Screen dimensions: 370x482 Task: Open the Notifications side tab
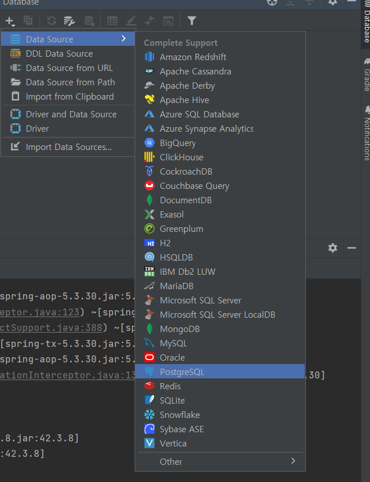pyautogui.click(x=367, y=133)
